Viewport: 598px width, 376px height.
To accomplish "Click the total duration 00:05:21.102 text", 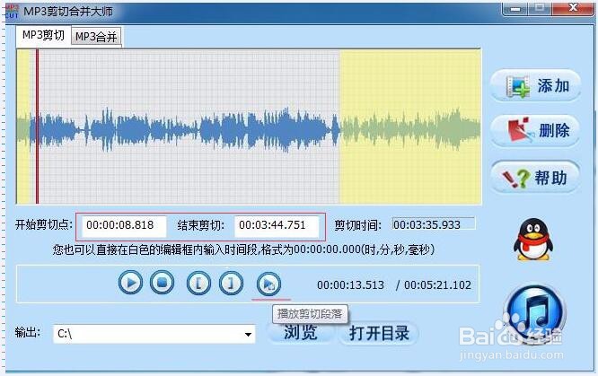I will pos(437,284).
